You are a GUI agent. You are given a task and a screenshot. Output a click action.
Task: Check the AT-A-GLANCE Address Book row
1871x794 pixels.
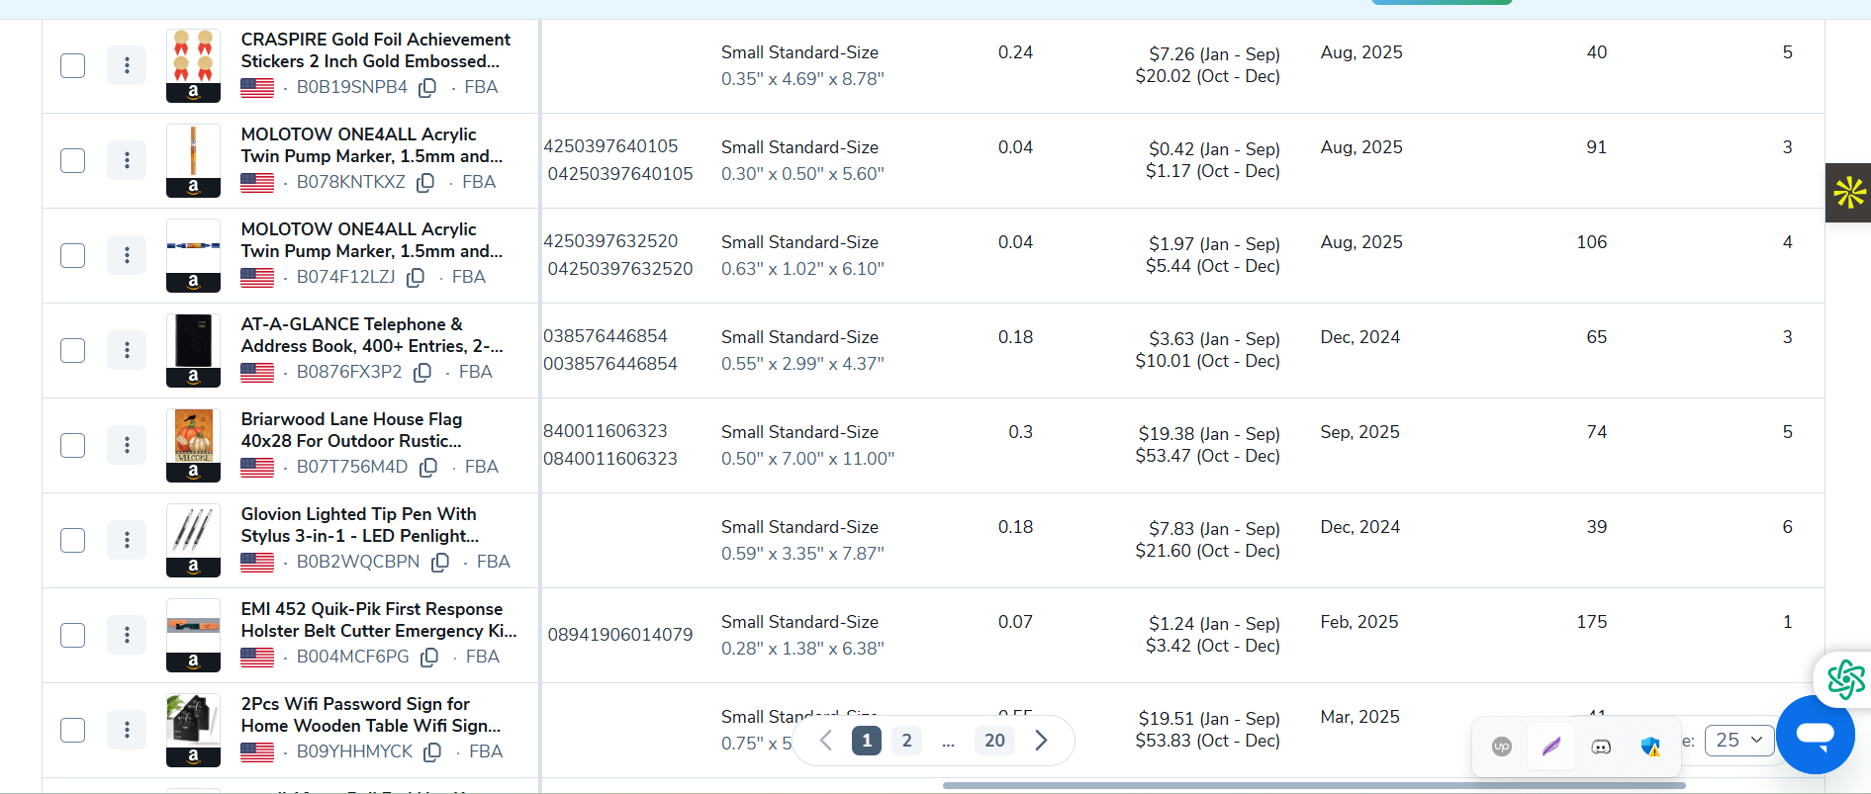(x=73, y=350)
